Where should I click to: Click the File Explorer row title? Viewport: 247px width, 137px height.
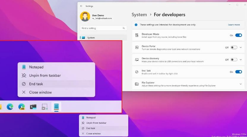[148, 83]
